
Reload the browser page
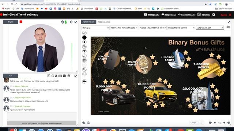point(12,4)
